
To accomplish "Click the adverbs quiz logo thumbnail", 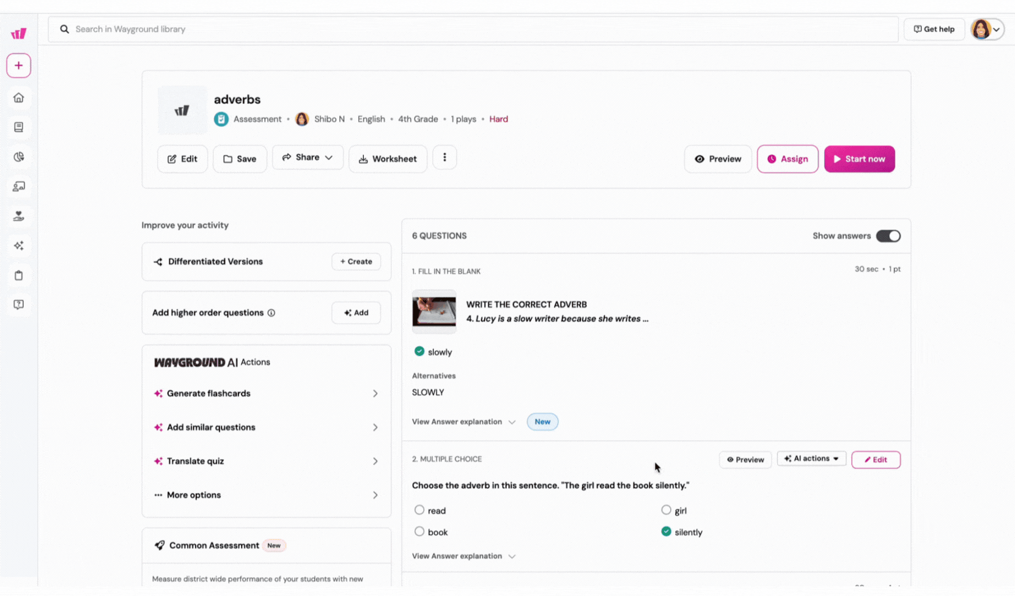I will click(182, 111).
